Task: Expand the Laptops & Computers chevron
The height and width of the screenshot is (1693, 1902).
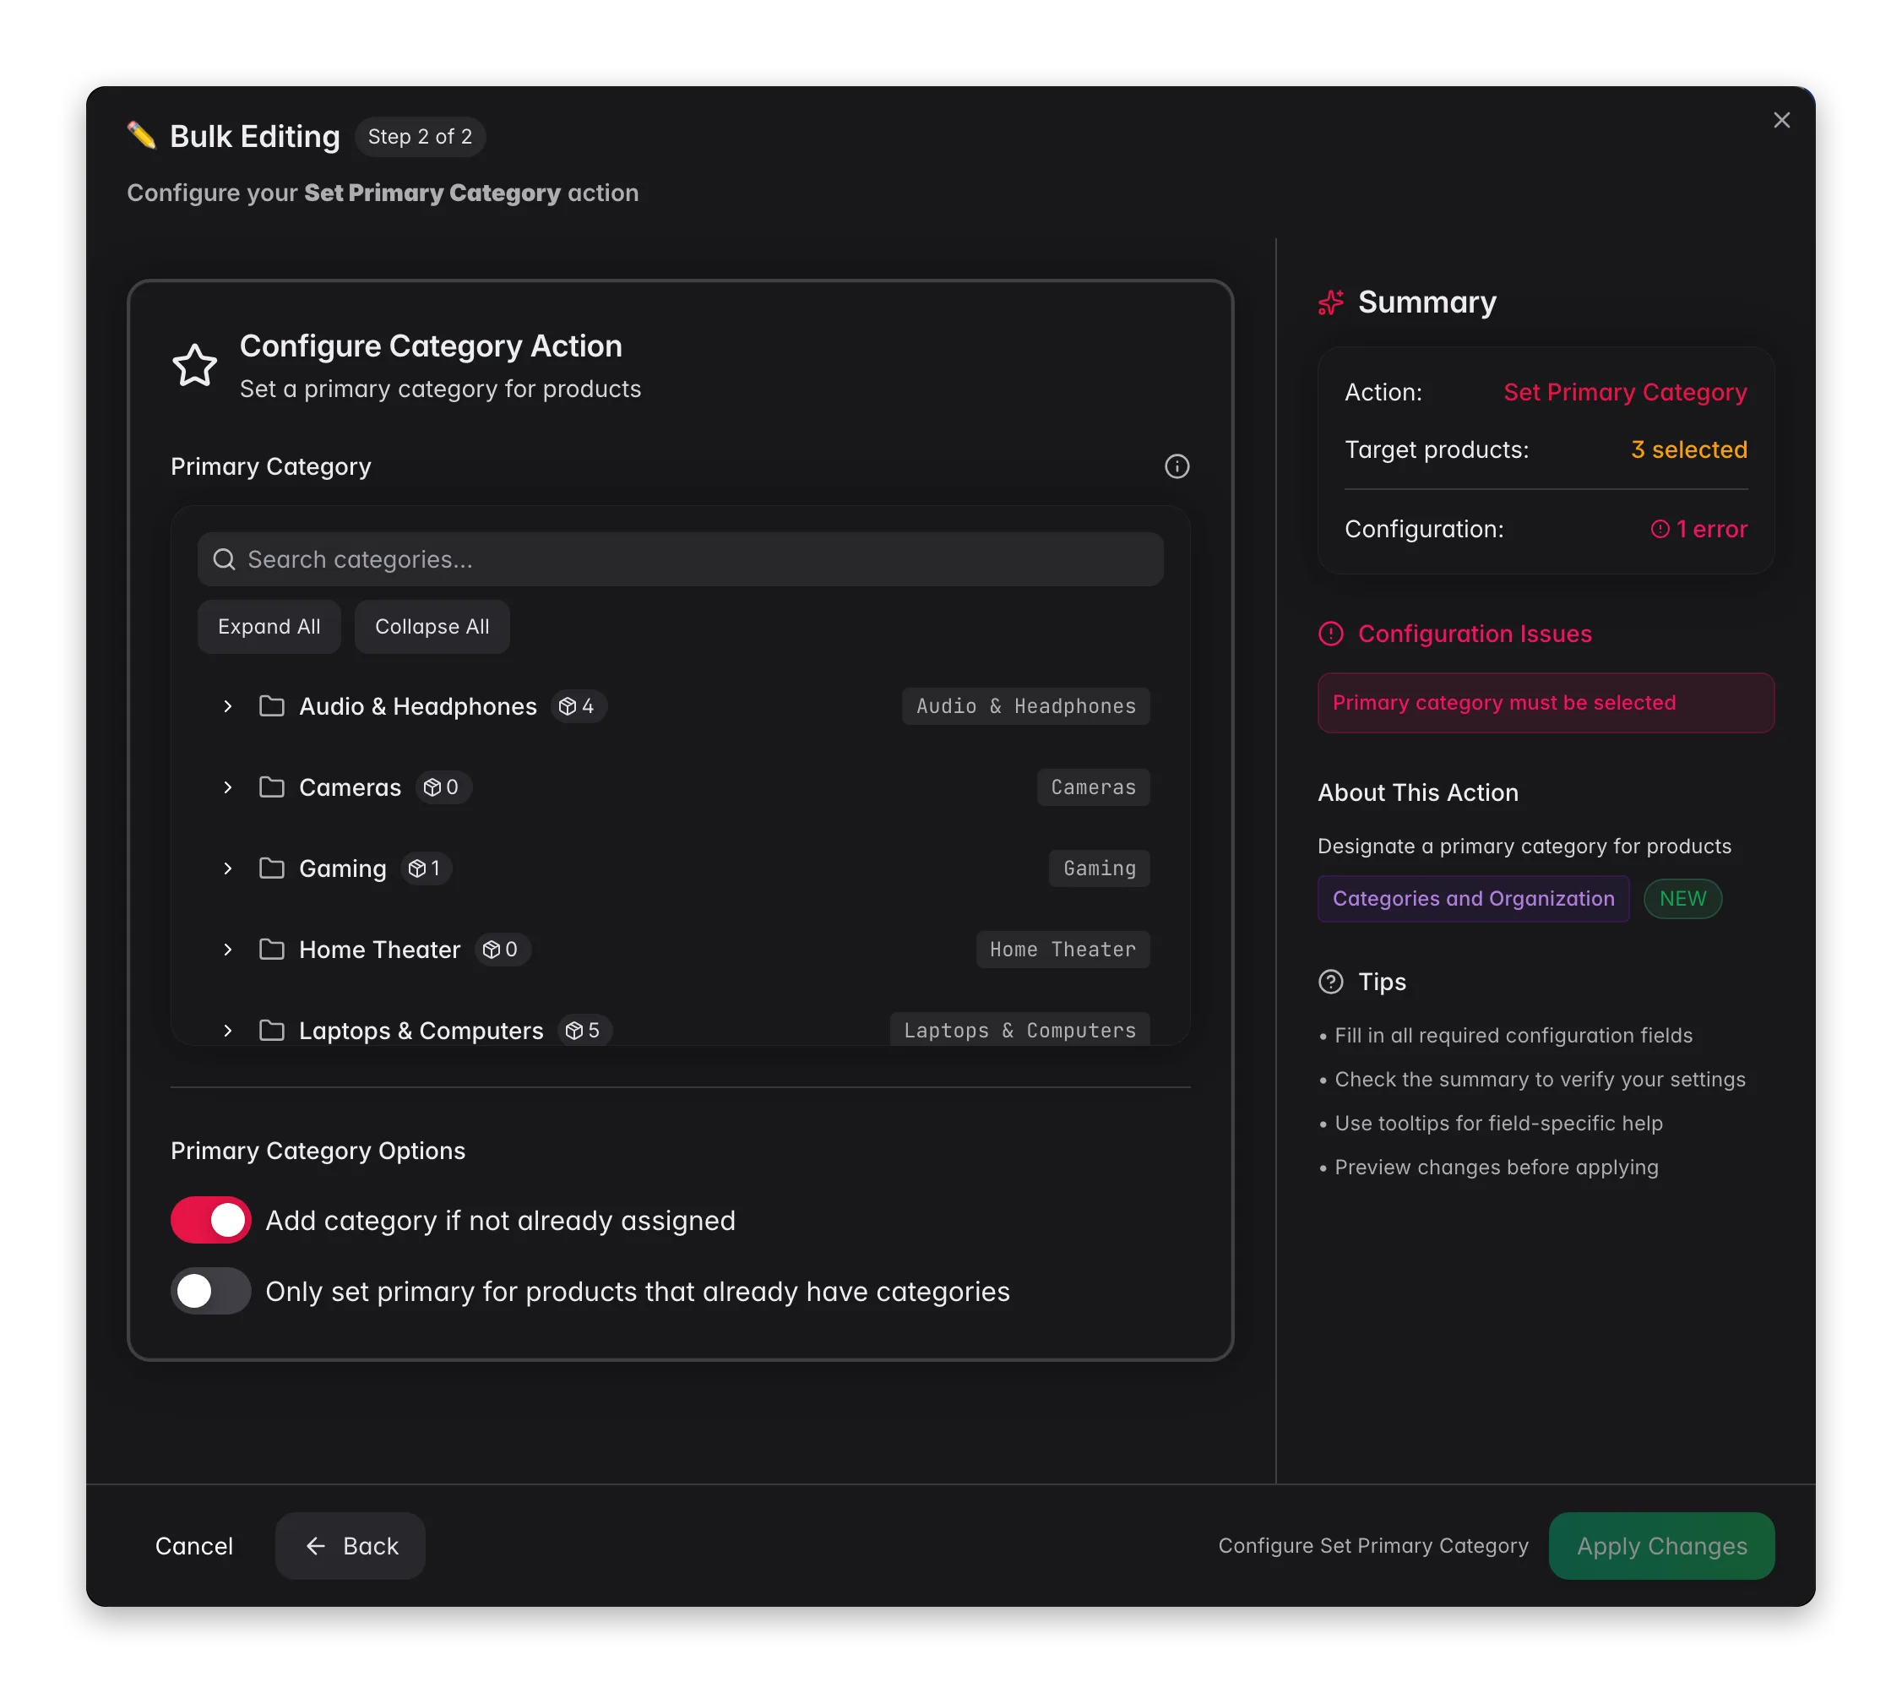Action: [227, 1031]
